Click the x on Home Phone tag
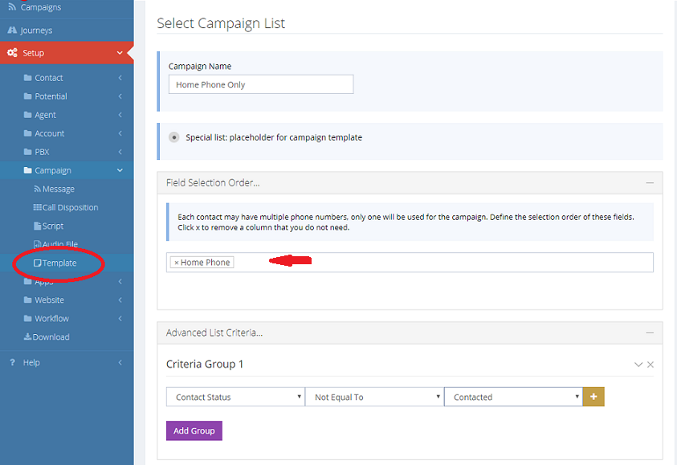The image size is (677, 465). pyautogui.click(x=177, y=263)
